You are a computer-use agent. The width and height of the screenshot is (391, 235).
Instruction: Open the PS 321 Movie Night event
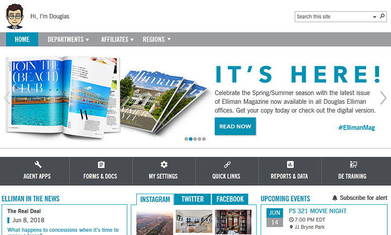(317, 212)
